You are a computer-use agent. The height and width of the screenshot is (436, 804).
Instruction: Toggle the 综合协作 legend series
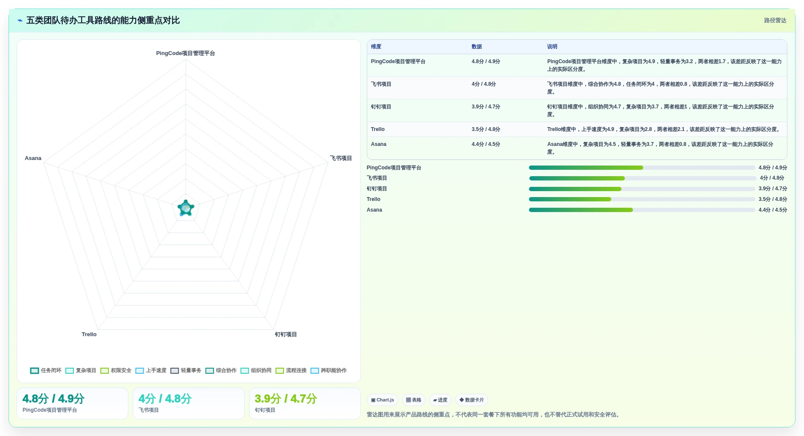221,370
